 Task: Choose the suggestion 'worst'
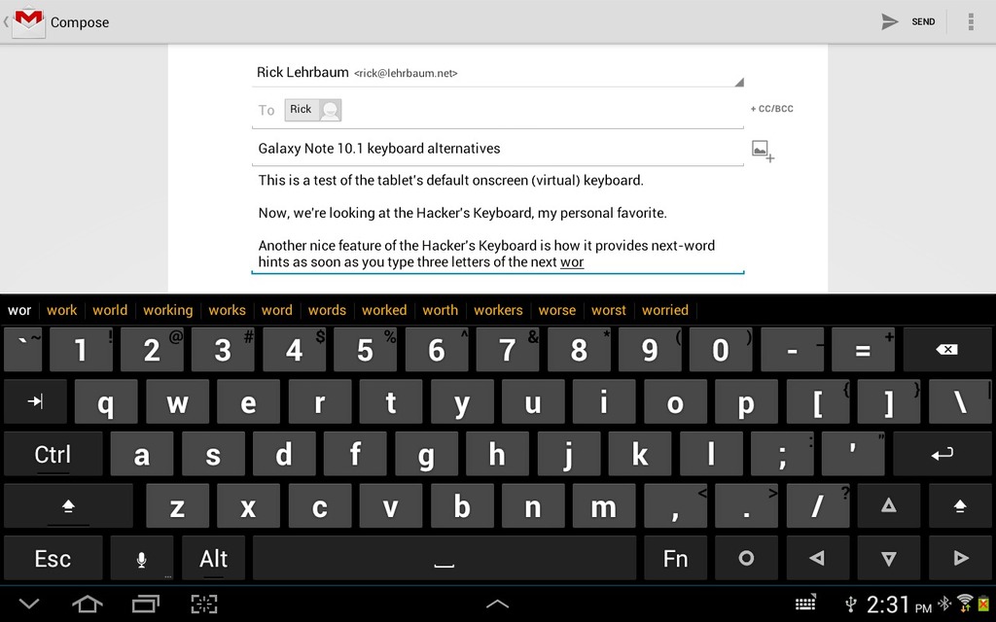pyautogui.click(x=609, y=310)
